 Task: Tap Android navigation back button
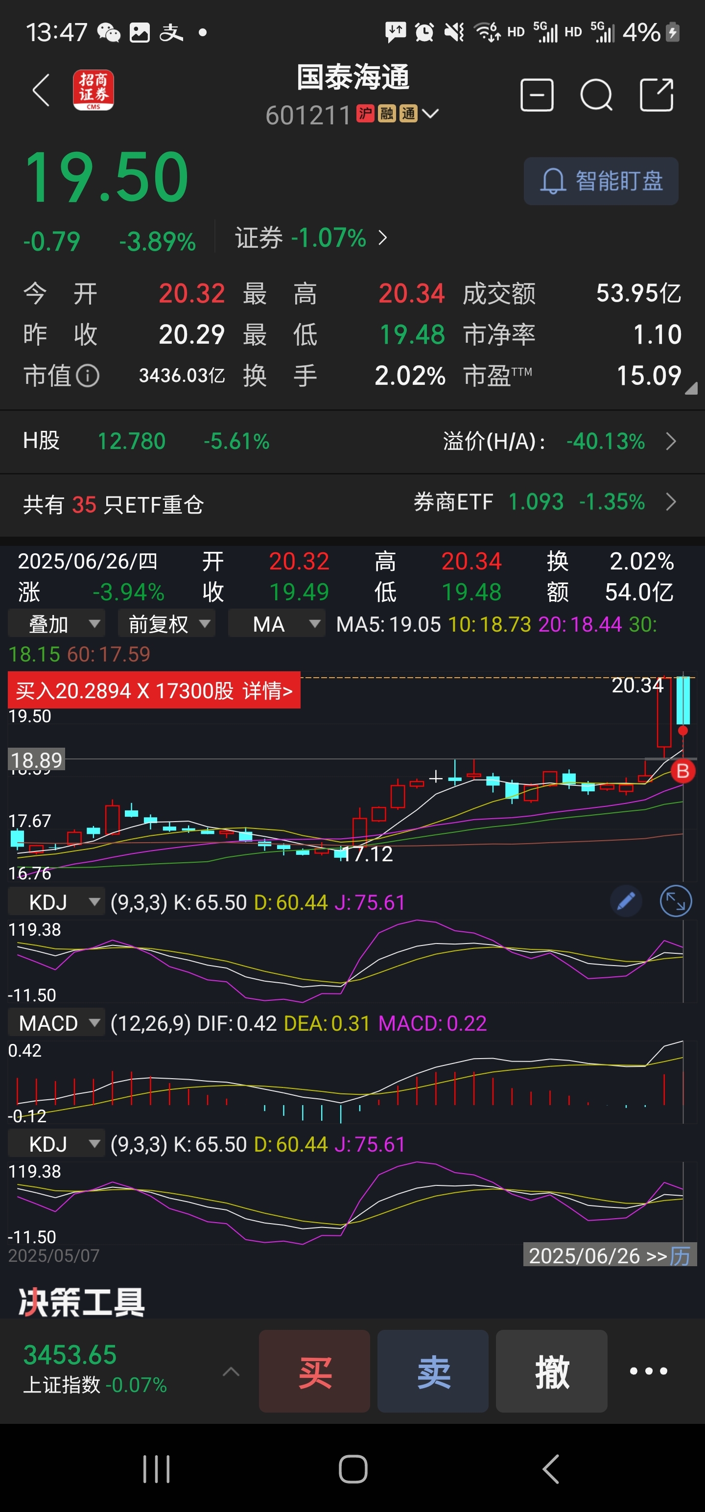[x=551, y=1469]
